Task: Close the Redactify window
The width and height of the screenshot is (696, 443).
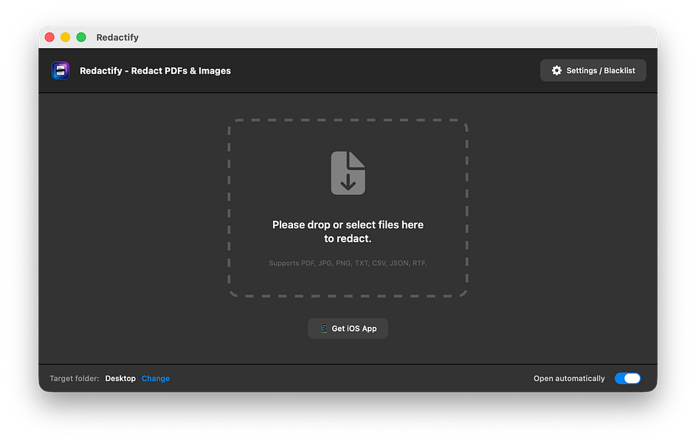Action: [x=49, y=38]
